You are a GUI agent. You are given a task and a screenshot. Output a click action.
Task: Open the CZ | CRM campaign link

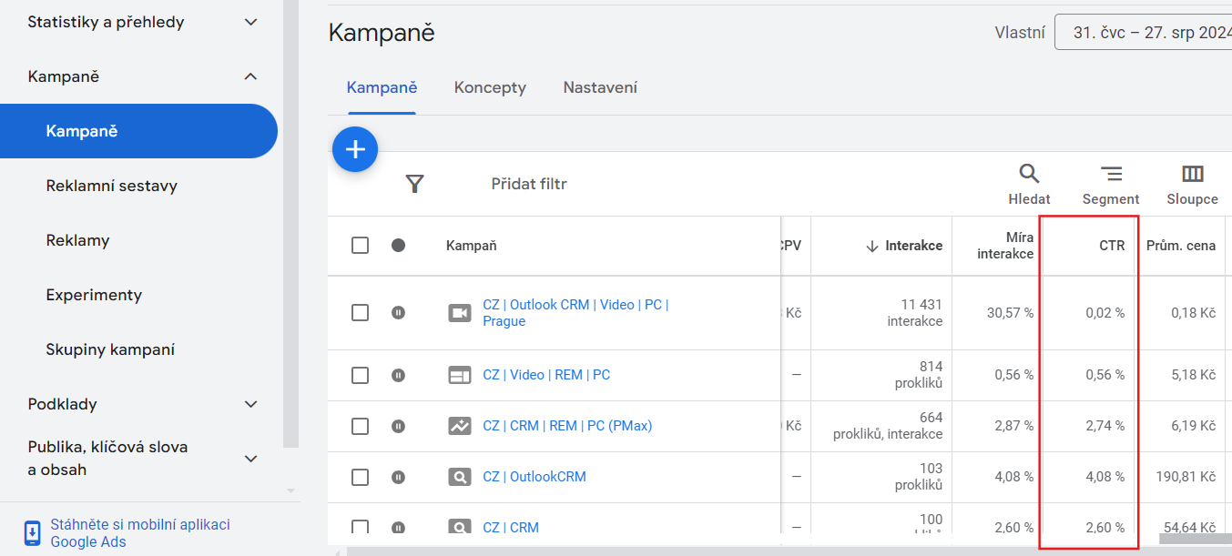click(511, 528)
